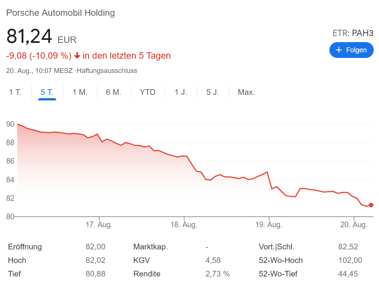This screenshot has height=287, width=379.
Task: Click the 19. Aug. axis date label
Action: tap(269, 225)
